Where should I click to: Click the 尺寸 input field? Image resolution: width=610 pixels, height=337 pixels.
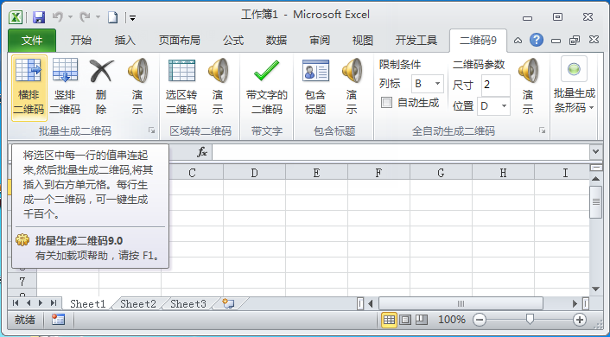pos(496,85)
